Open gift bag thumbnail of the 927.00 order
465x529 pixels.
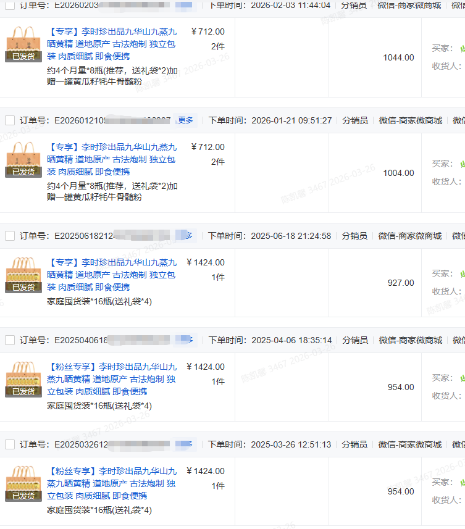click(x=23, y=275)
